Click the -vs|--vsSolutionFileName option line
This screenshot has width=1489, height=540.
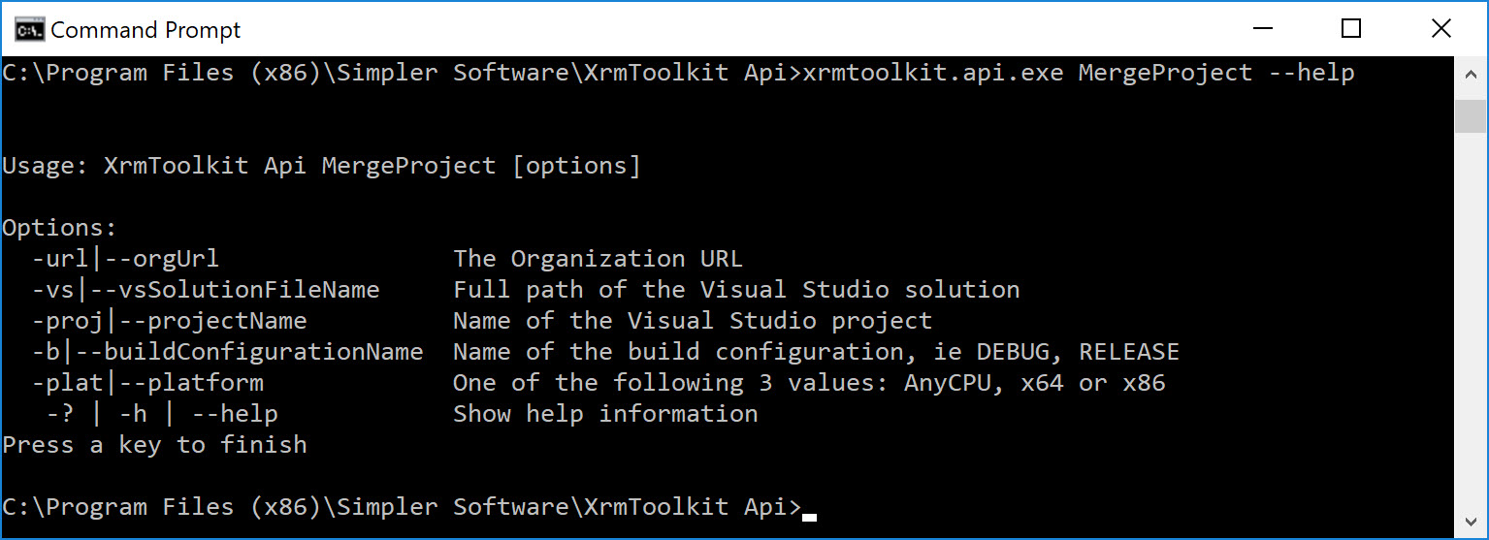(x=525, y=290)
